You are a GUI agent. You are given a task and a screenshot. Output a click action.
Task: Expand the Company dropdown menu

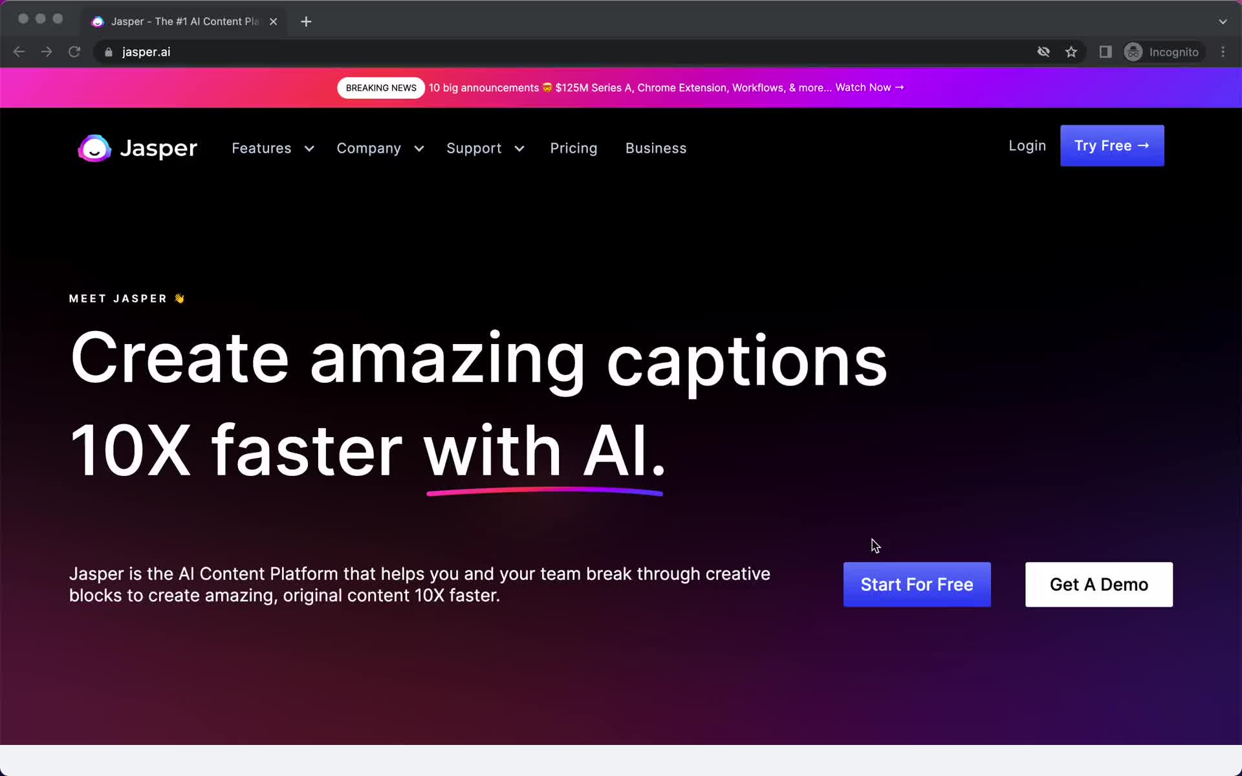(379, 147)
